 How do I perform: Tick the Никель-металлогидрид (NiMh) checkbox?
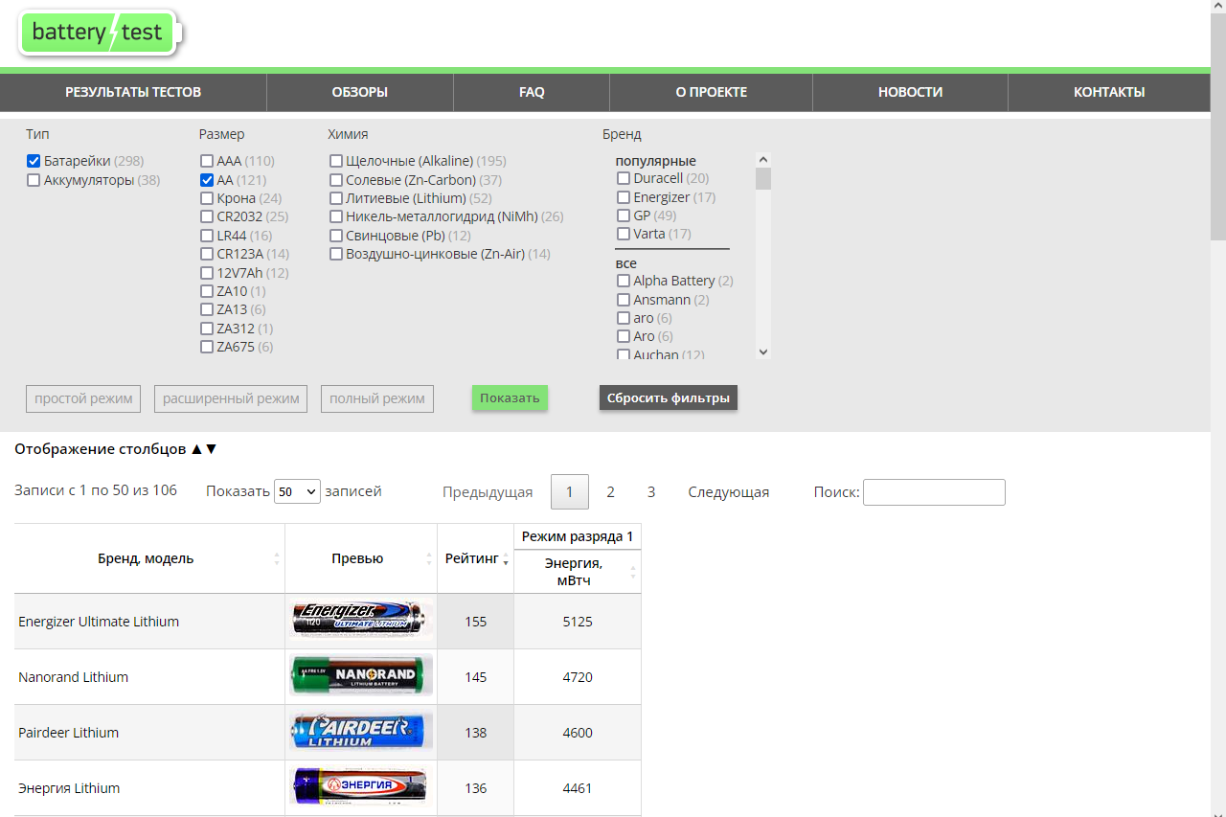coord(336,217)
